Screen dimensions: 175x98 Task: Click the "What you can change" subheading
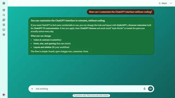tap(41, 36)
